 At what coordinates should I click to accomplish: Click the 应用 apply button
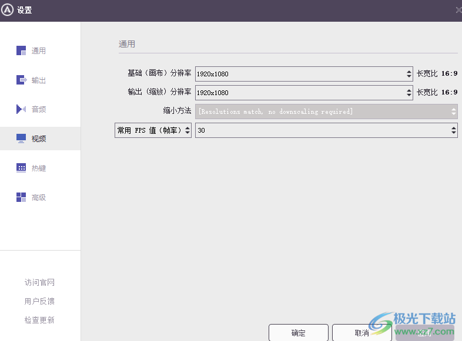pyautogui.click(x=424, y=333)
